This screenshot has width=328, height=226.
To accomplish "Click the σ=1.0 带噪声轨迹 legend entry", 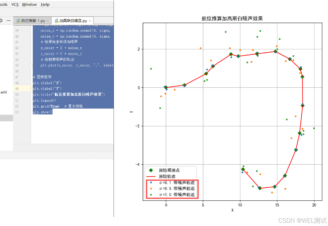I will [177, 195].
